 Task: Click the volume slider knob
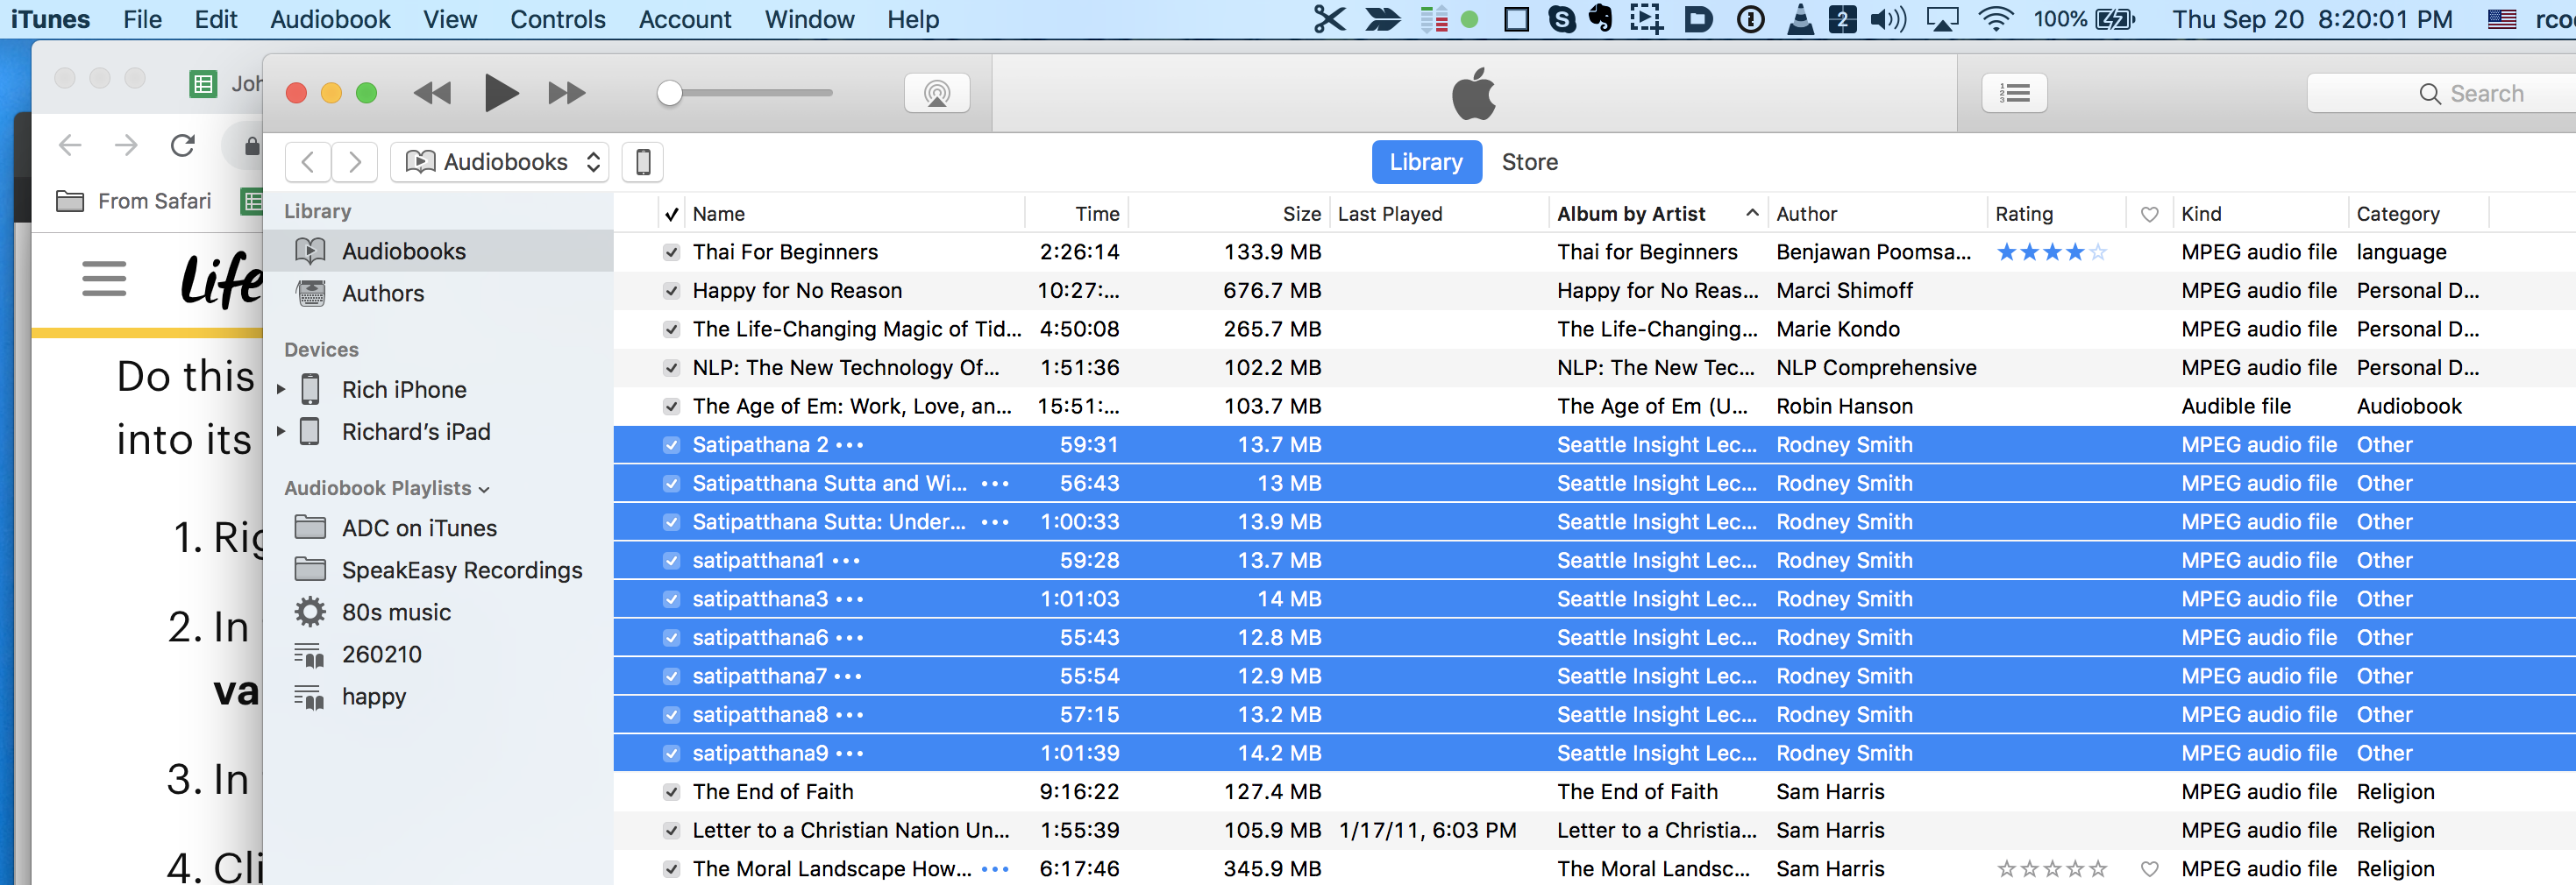click(x=669, y=93)
